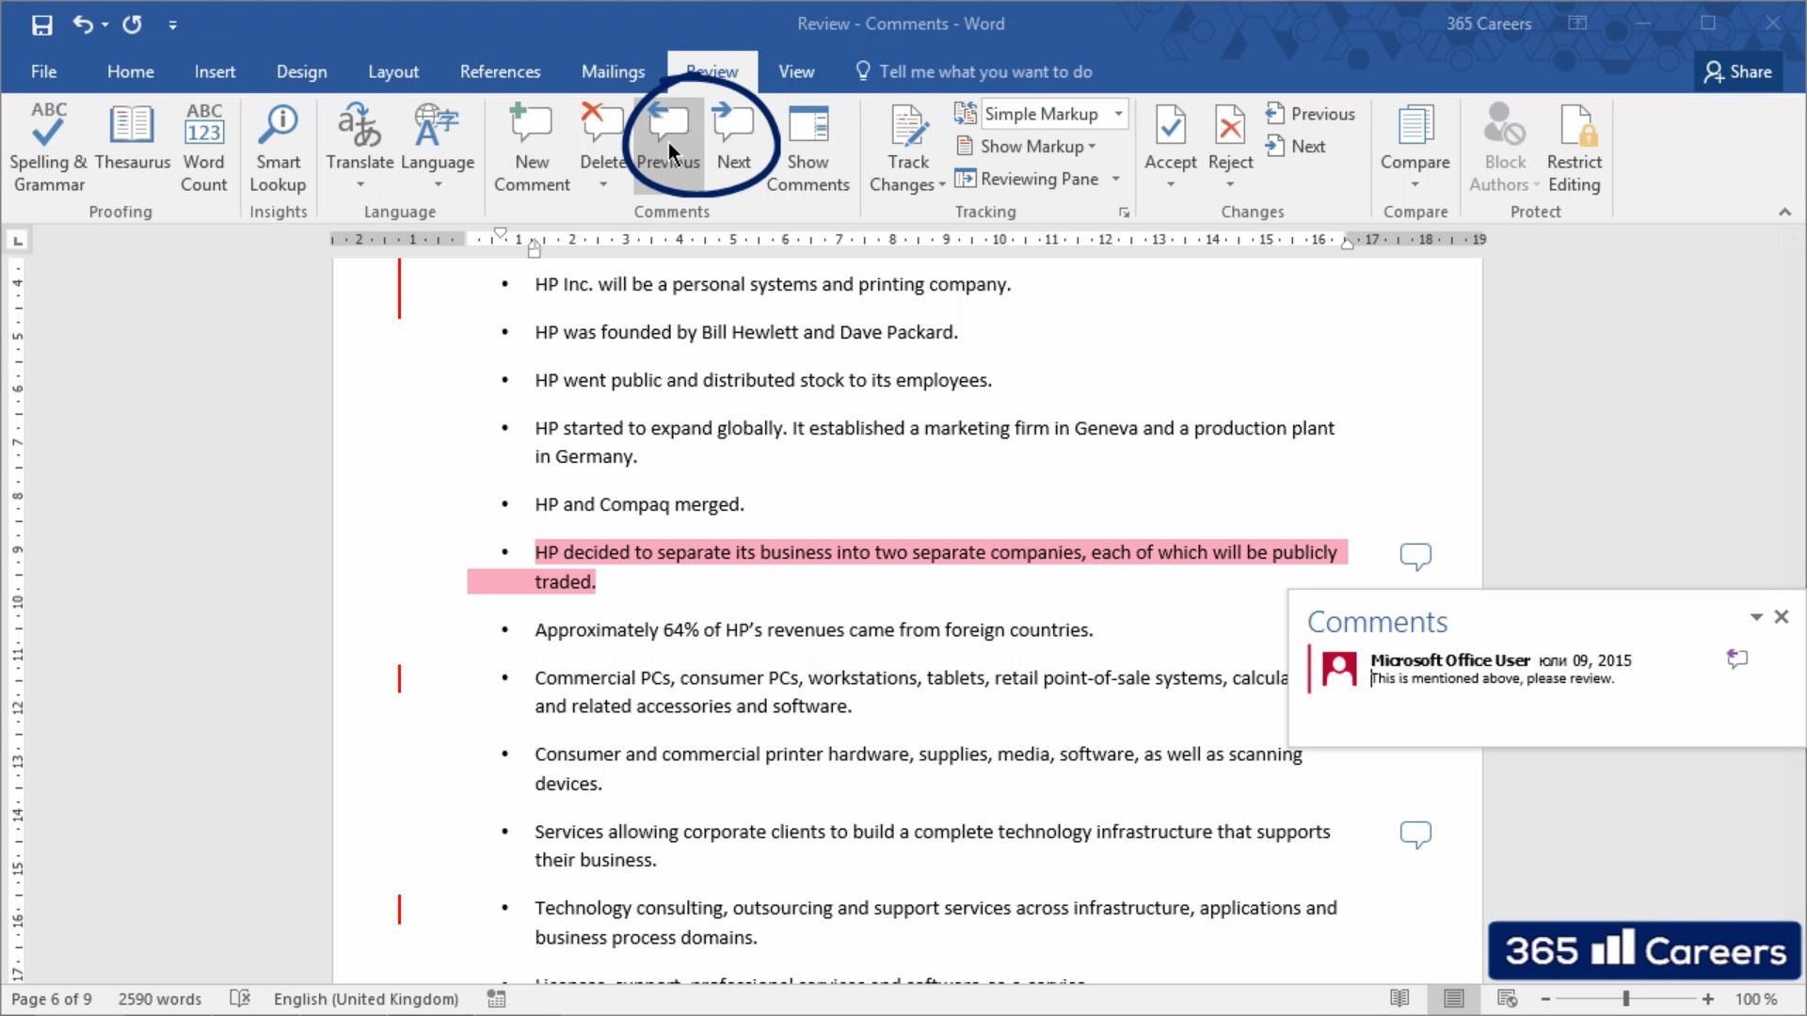Drag the document zoom slider
This screenshot has height=1016, width=1807.
click(x=1625, y=999)
